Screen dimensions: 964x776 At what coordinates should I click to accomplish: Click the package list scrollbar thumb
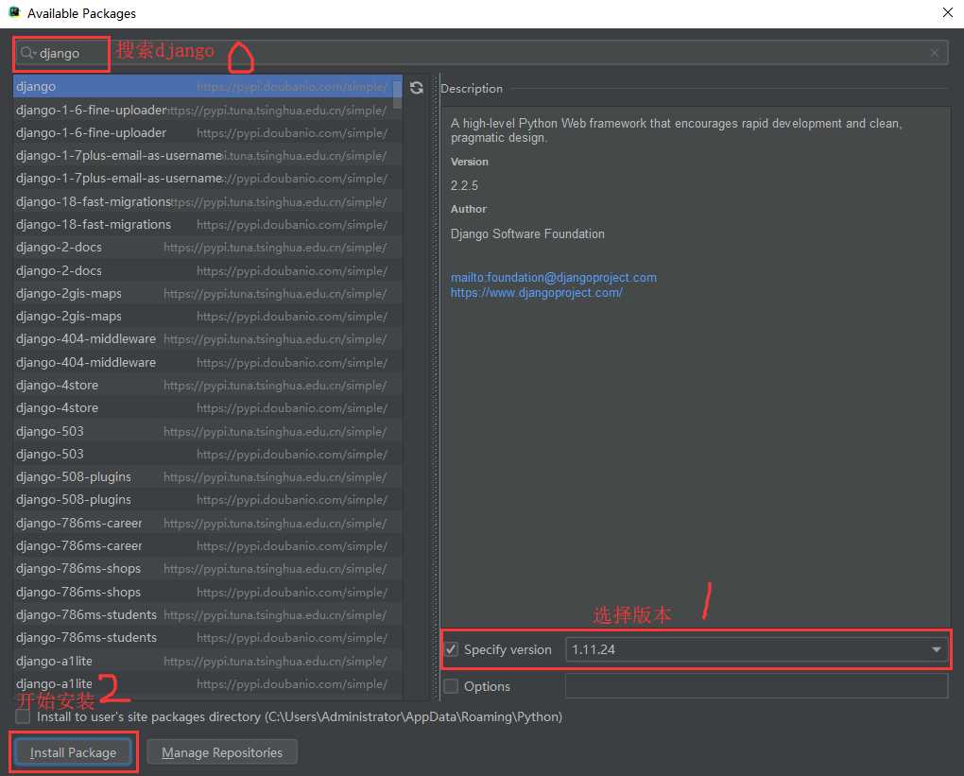397,93
